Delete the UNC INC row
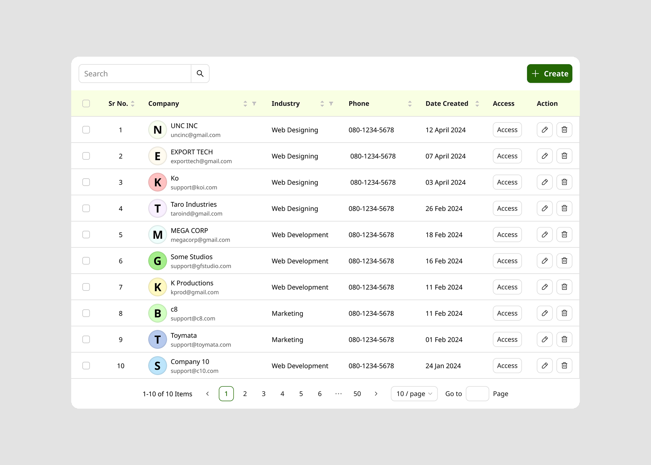651x465 pixels. coord(564,130)
